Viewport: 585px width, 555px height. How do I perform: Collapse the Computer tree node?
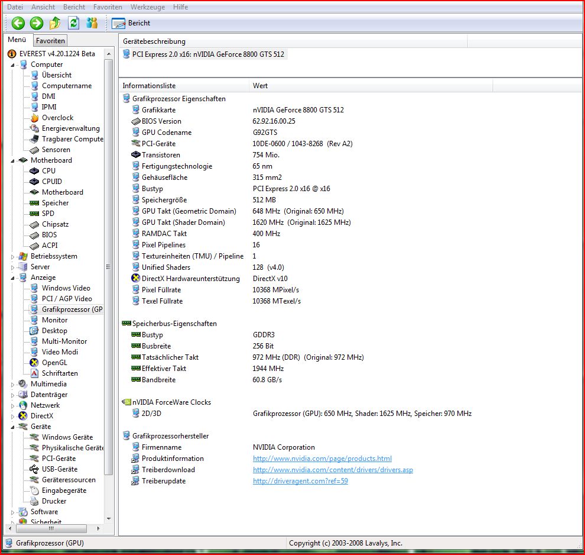(x=12, y=65)
